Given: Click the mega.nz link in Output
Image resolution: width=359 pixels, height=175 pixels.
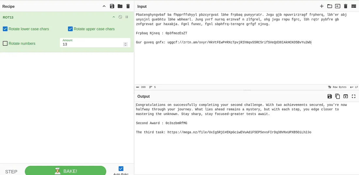Looking at the screenshot, I should coord(239,132).
